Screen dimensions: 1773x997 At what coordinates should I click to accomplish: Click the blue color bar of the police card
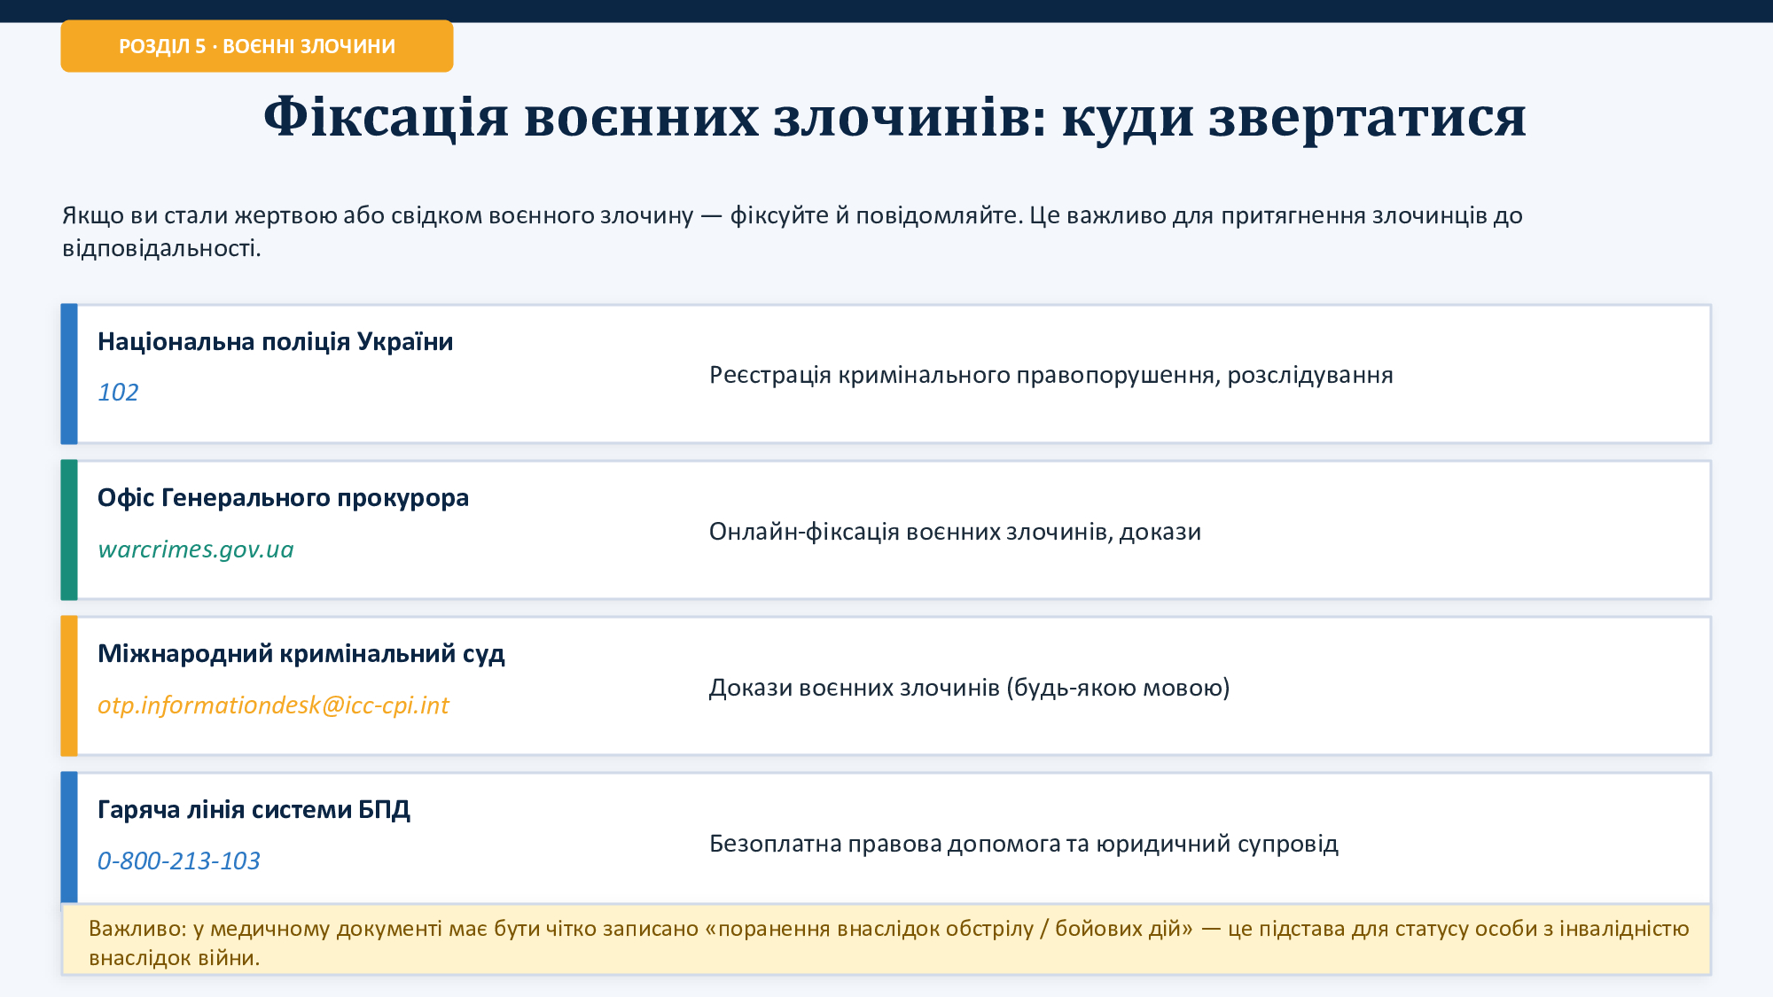tap(69, 373)
